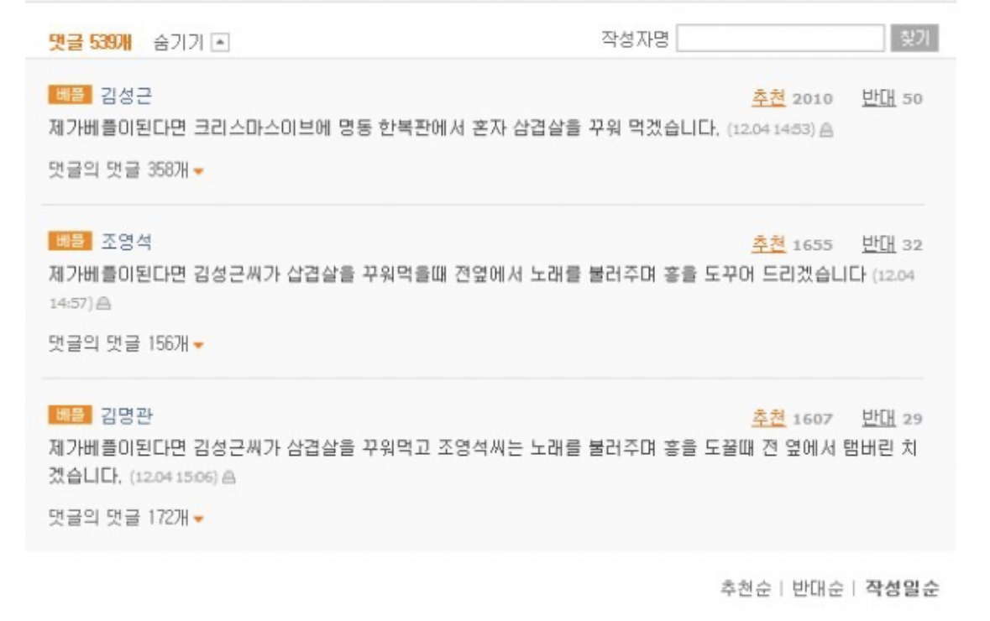
Task: Collapse comments with the 숨기기 arrow box
Action: pyautogui.click(x=220, y=43)
